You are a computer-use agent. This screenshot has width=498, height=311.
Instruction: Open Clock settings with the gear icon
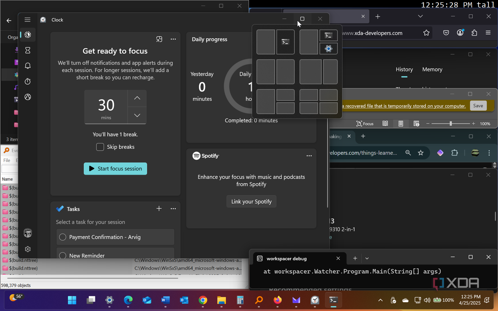(27, 249)
